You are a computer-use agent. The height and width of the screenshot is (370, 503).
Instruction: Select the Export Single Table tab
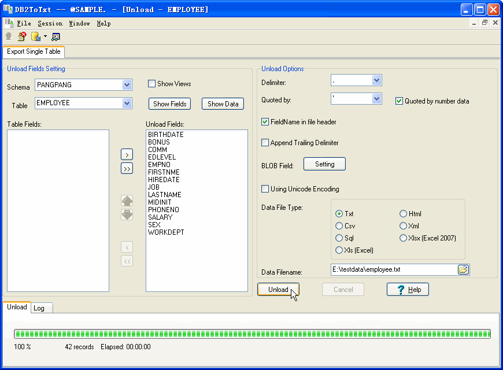(x=34, y=51)
